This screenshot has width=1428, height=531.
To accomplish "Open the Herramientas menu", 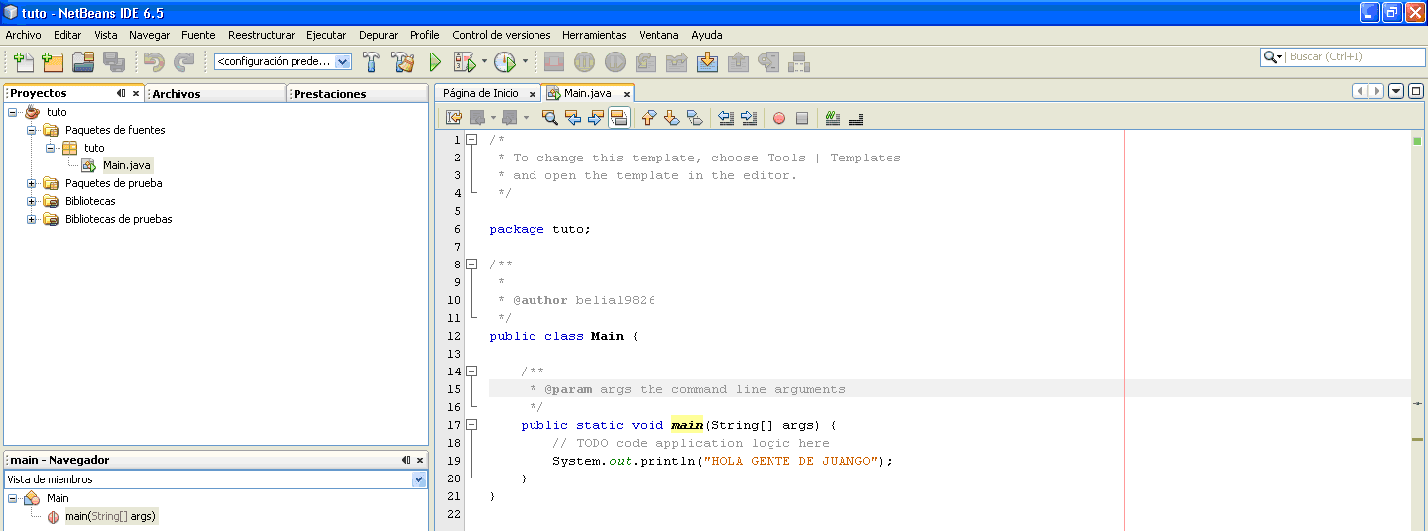I will click(x=594, y=35).
